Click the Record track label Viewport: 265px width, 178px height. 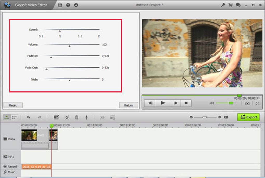pos(10,167)
